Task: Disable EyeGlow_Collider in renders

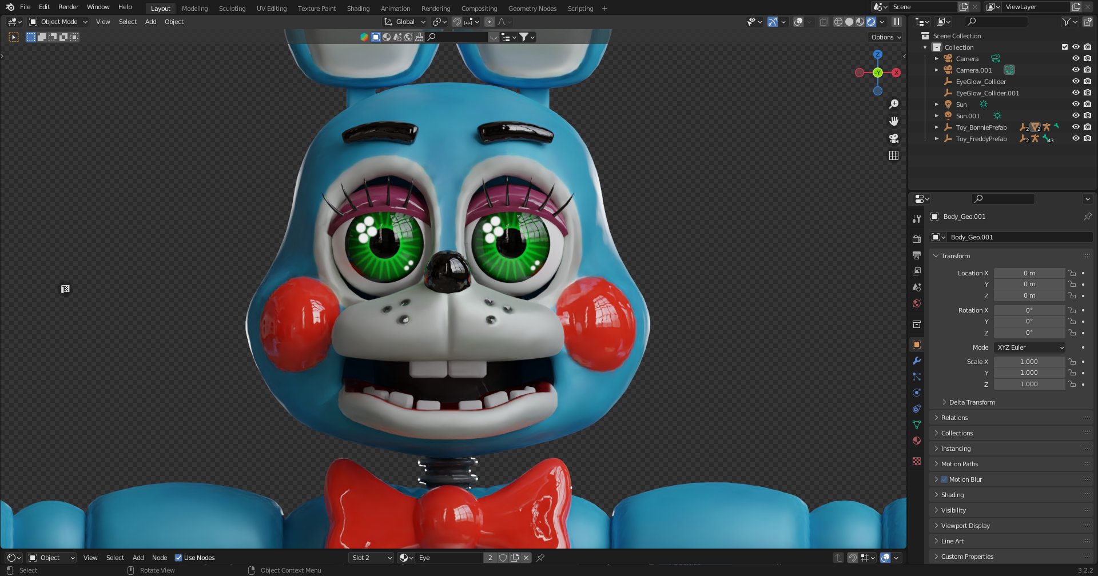Action: point(1087,81)
